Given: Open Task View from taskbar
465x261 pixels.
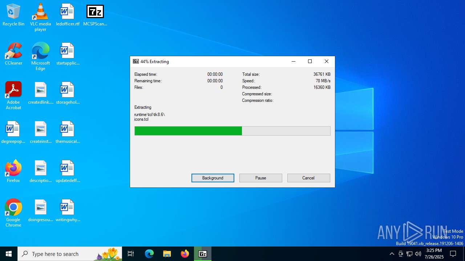Looking at the screenshot, I should point(131,254).
